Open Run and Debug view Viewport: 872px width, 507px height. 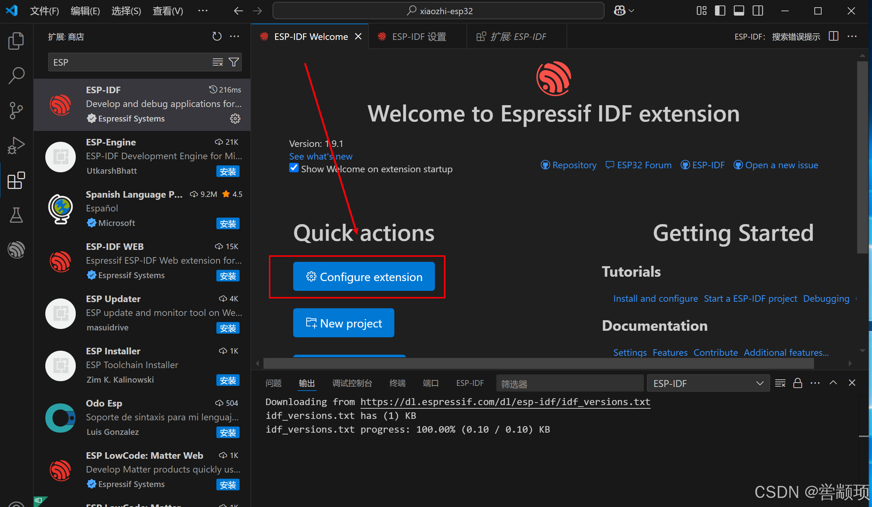16,145
